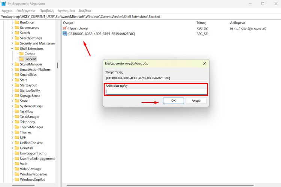
Task: Click the WindowProperties folder icon
Action: (17, 174)
